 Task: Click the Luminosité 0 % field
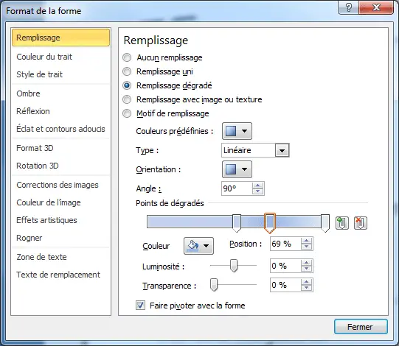tap(285, 266)
